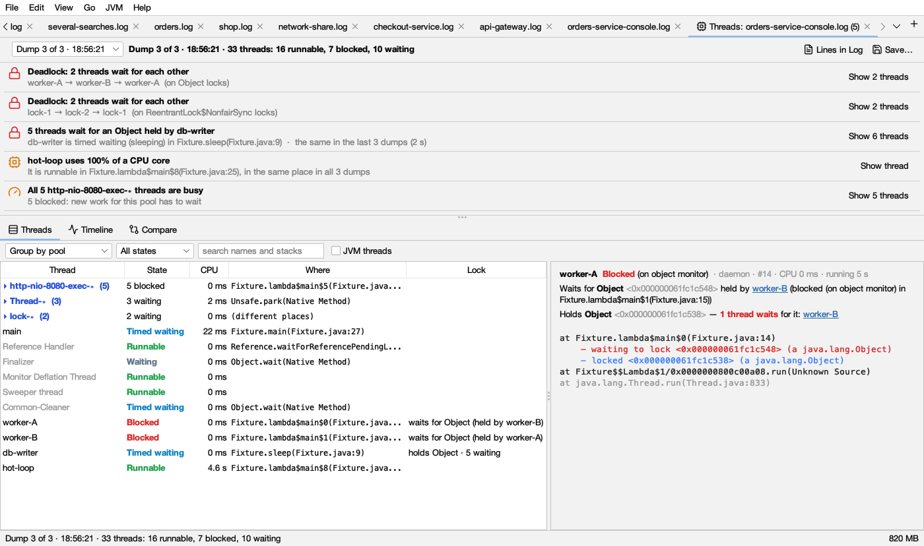Expand the http-nio-8080-exec thread group
The height and width of the screenshot is (546, 924).
pos(5,286)
